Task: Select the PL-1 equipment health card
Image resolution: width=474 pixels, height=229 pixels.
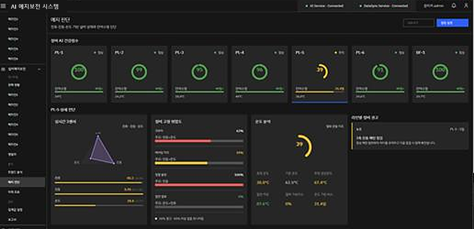Action: (x=79, y=74)
